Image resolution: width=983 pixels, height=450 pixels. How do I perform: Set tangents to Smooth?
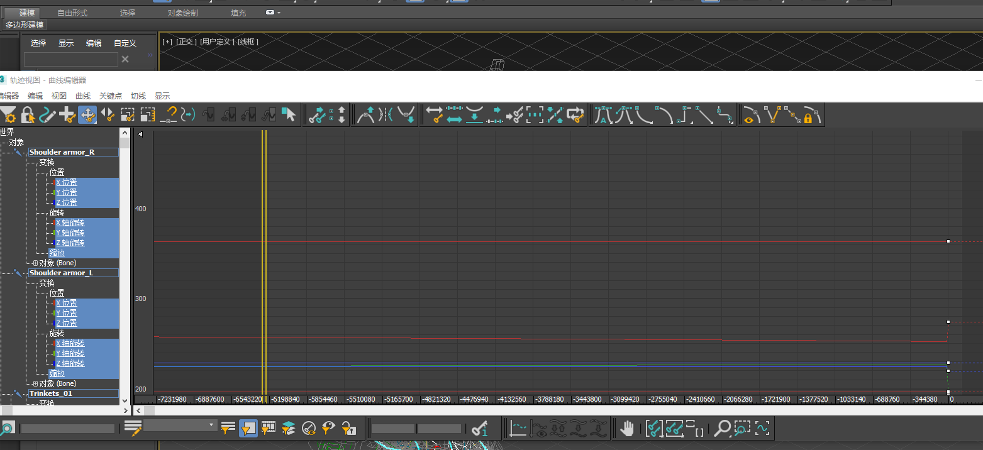point(725,116)
